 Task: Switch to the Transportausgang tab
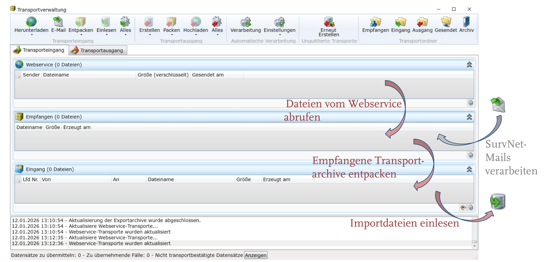pyautogui.click(x=98, y=50)
